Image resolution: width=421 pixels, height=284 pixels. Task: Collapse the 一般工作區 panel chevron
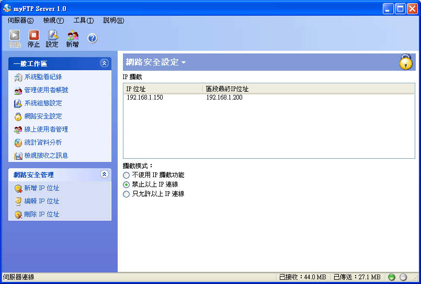point(104,63)
